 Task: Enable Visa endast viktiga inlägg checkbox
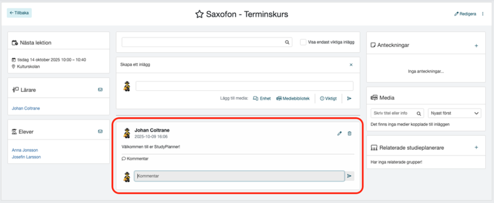[303, 42]
